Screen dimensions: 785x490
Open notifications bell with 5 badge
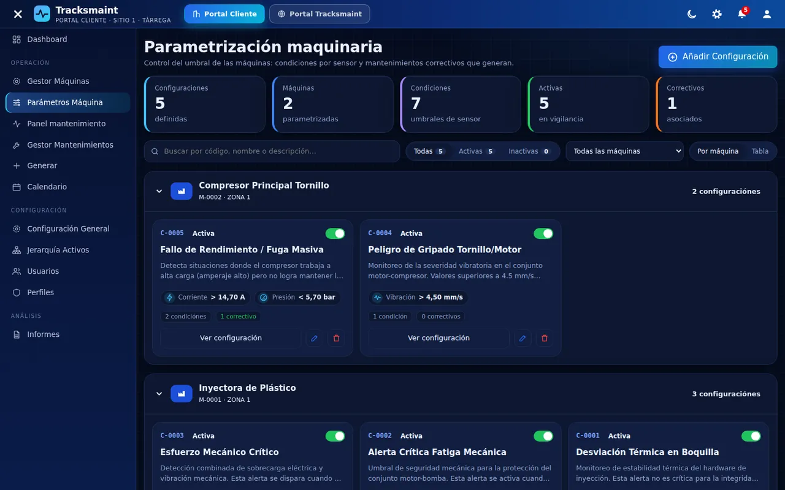pos(742,14)
